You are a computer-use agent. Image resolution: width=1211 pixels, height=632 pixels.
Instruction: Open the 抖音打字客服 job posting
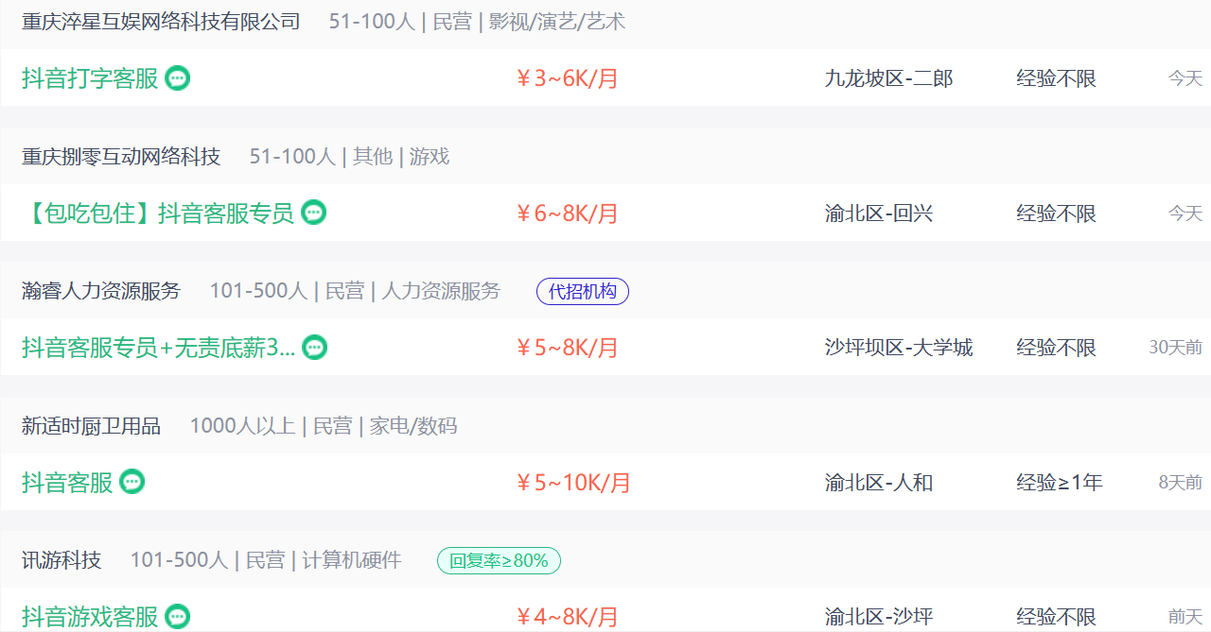[x=90, y=78]
